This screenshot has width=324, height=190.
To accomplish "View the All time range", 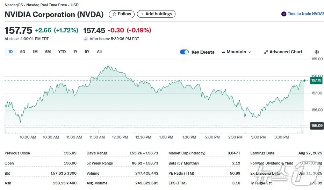I will (x=99, y=52).
